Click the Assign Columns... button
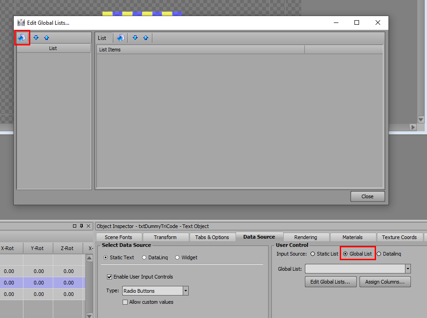The width and height of the screenshot is (427, 318). 385,282
